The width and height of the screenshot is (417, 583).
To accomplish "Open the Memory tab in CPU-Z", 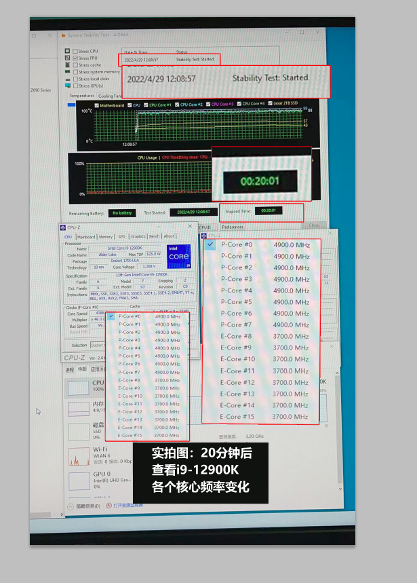I will [x=106, y=237].
